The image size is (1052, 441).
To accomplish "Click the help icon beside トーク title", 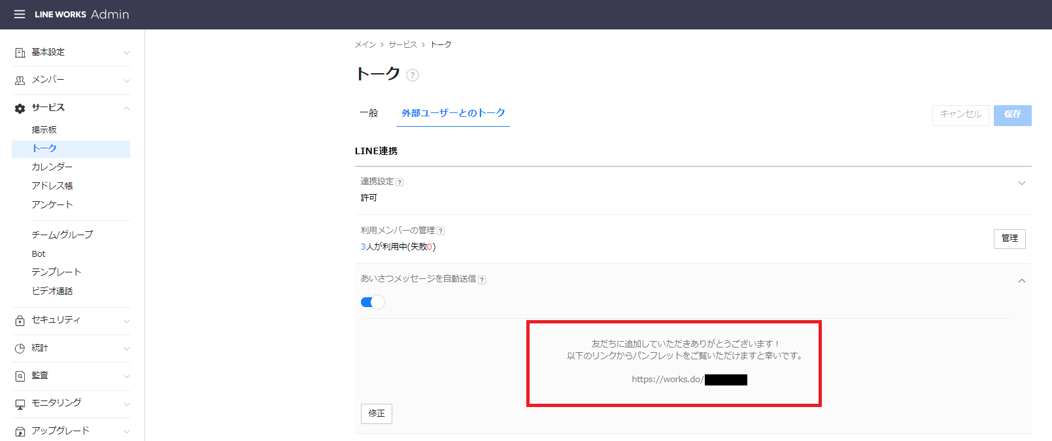I will pyautogui.click(x=413, y=75).
